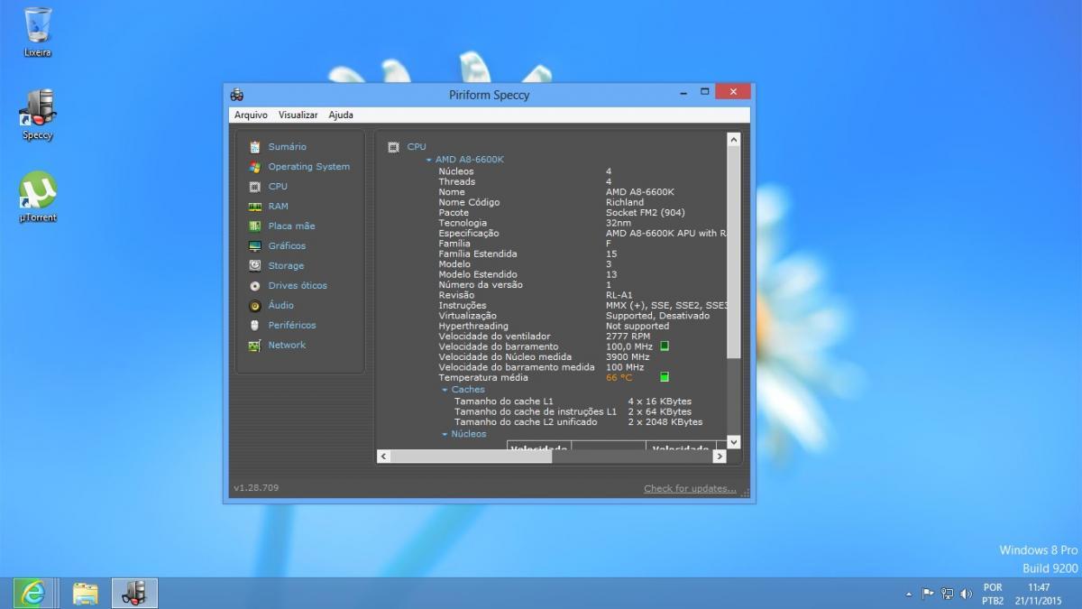The image size is (1082, 609).
Task: Click the volume speaker tray icon
Action: [966, 594]
